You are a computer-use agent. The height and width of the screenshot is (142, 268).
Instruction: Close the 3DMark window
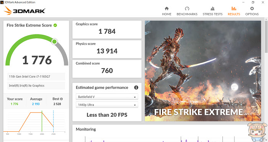(x=263, y=2)
